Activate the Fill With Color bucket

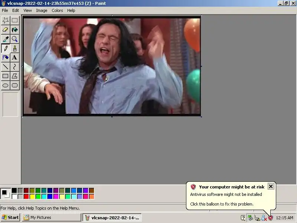click(14, 30)
